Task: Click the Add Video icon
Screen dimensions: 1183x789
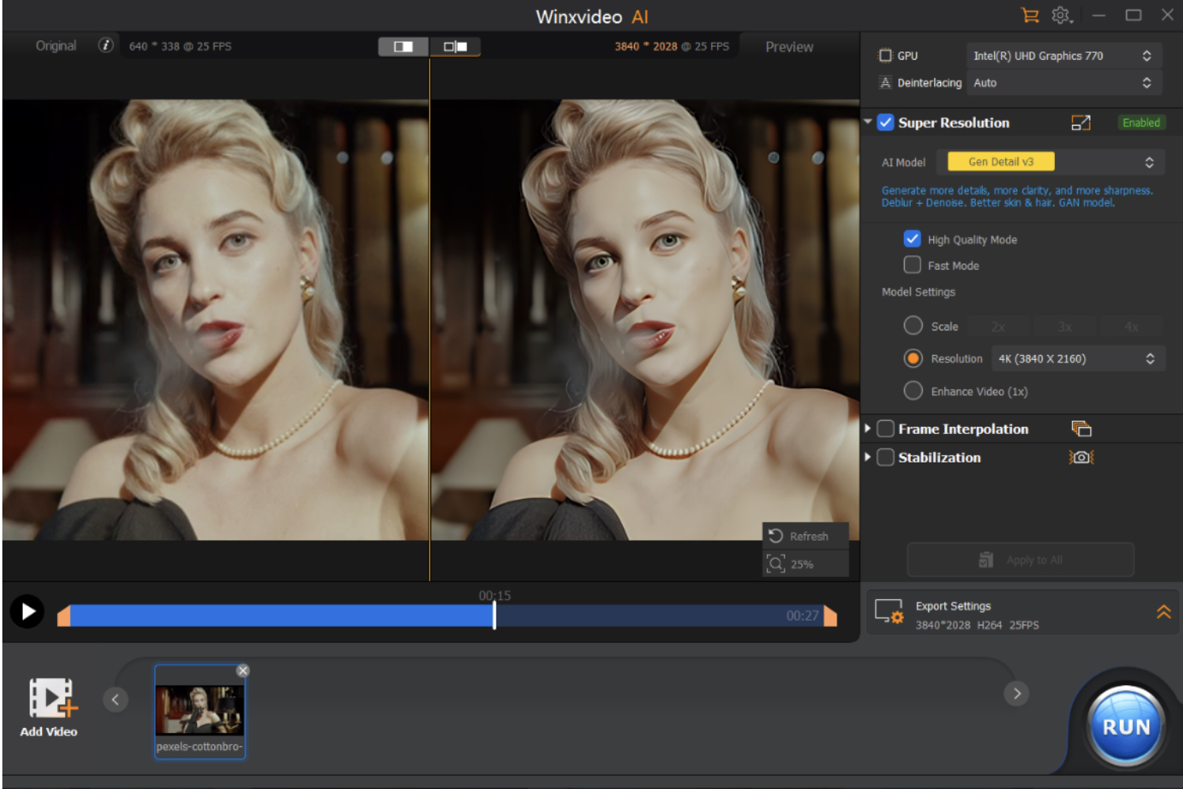Action: coord(49,699)
